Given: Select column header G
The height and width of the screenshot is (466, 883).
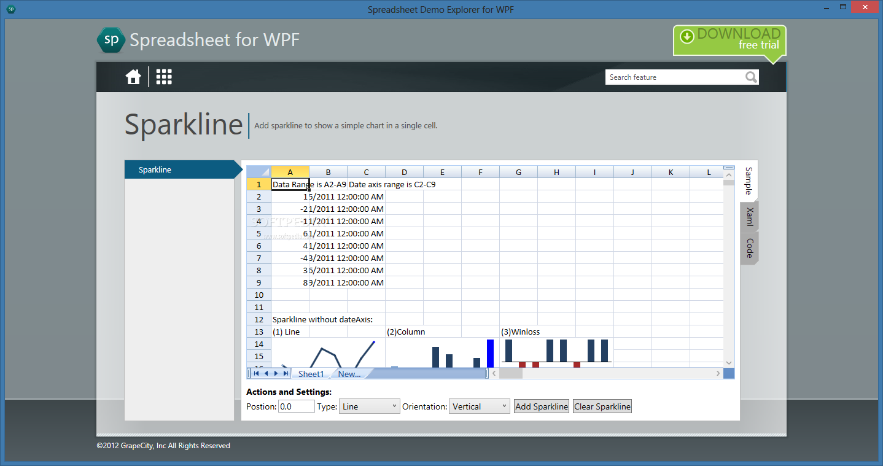Looking at the screenshot, I should click(x=518, y=172).
